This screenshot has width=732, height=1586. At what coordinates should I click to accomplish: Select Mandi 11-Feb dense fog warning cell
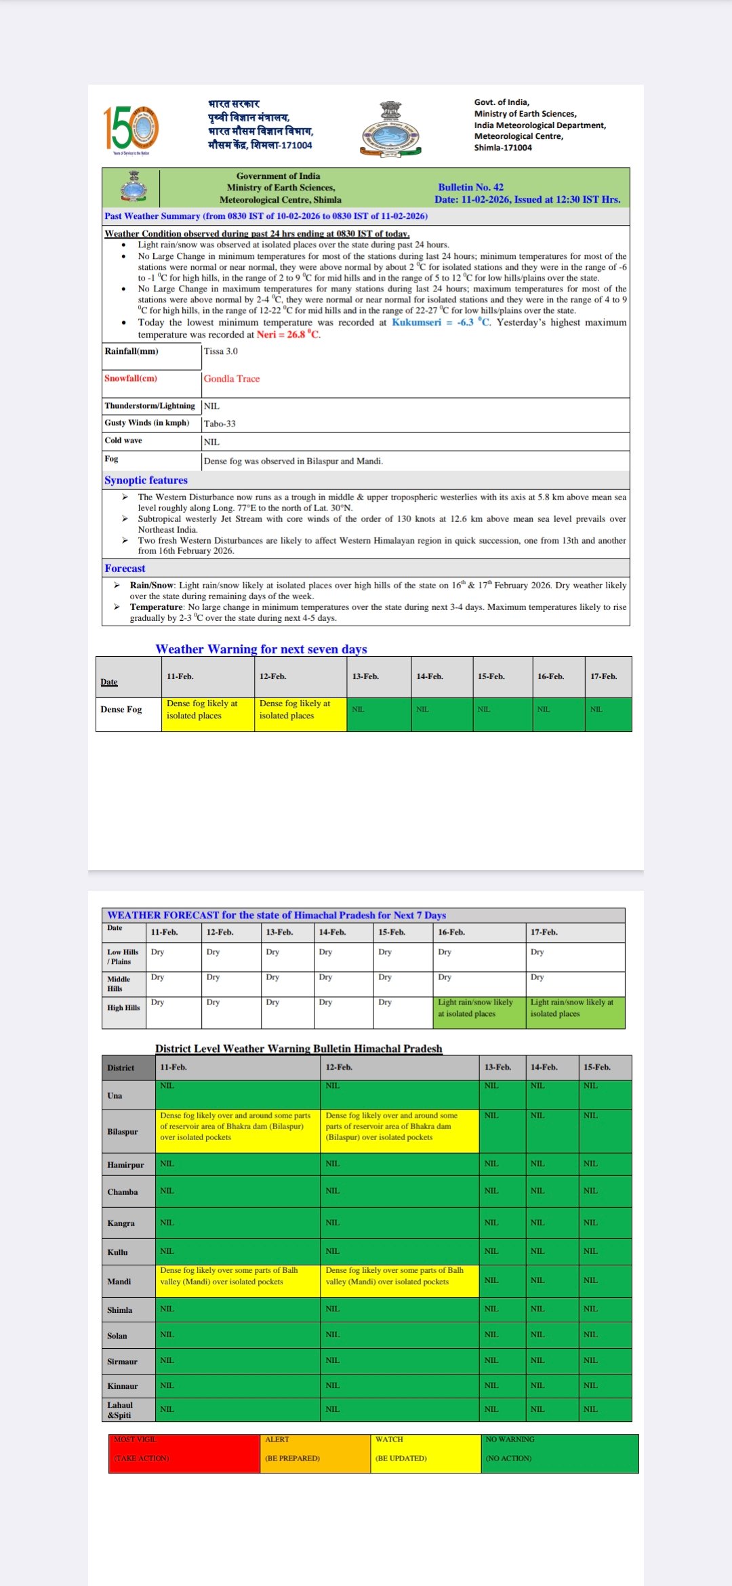click(x=237, y=1280)
